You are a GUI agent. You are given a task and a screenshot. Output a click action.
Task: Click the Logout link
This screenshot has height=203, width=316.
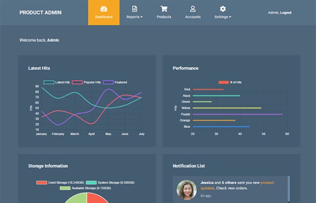[x=286, y=13]
